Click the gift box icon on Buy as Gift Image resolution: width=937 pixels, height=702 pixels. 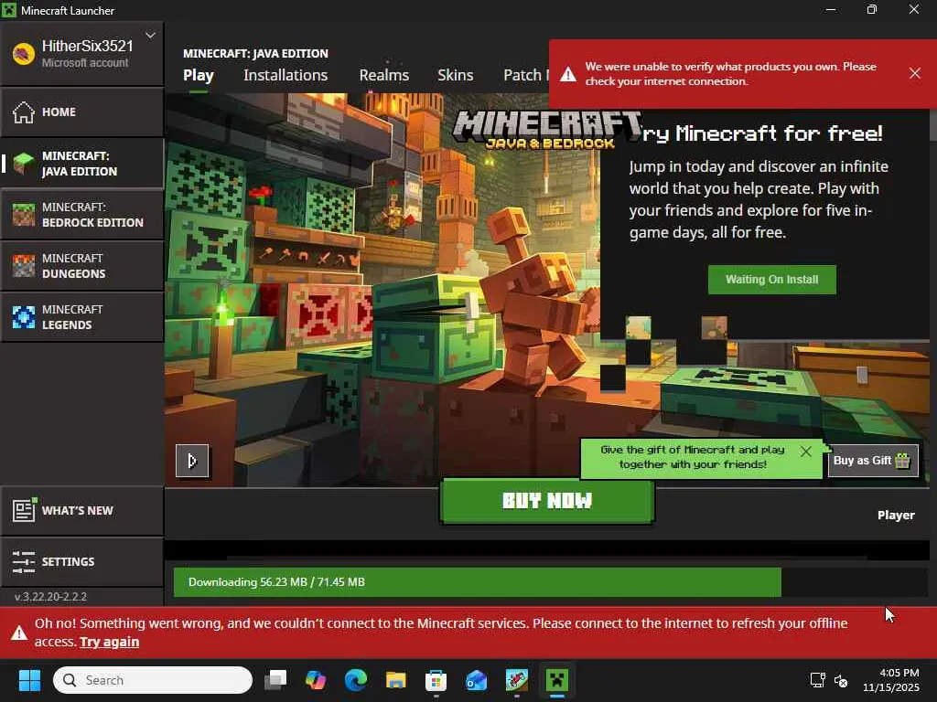903,461
